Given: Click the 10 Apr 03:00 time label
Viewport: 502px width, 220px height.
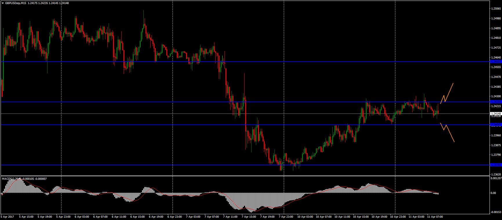Looking at the screenshot, I should 305,217.
